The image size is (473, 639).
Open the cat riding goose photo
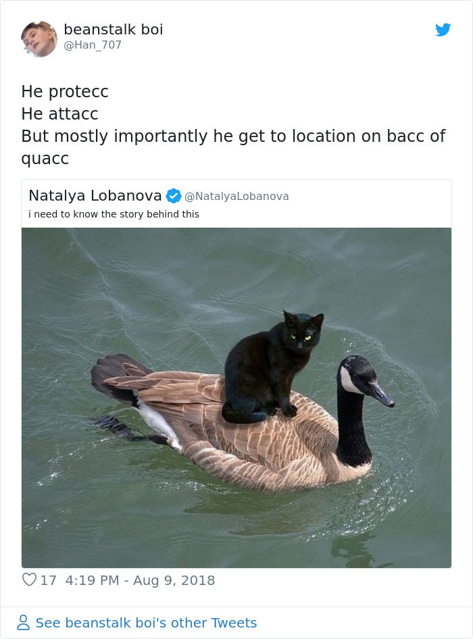[x=236, y=398]
